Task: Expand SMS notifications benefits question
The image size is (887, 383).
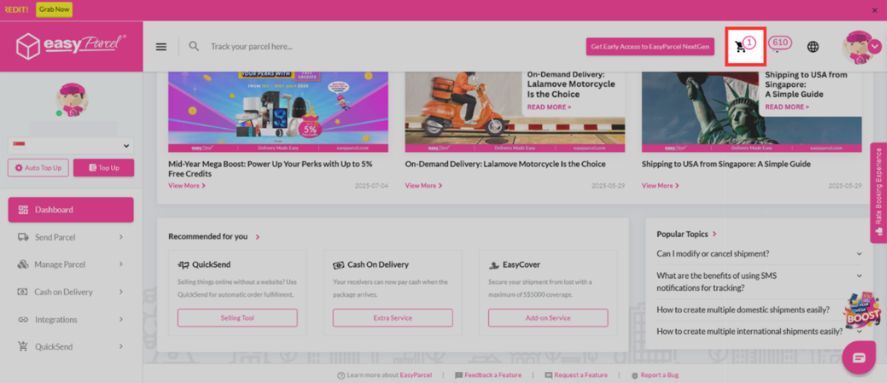Action: click(759, 282)
